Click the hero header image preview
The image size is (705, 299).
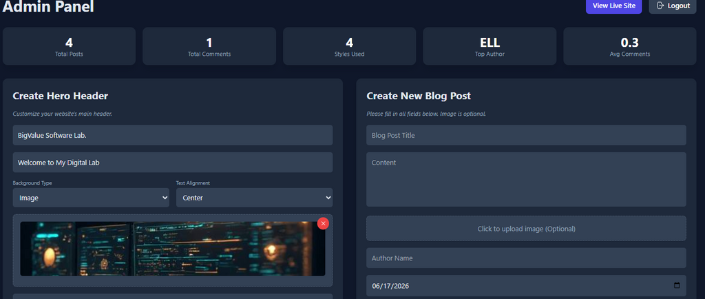pyautogui.click(x=173, y=249)
